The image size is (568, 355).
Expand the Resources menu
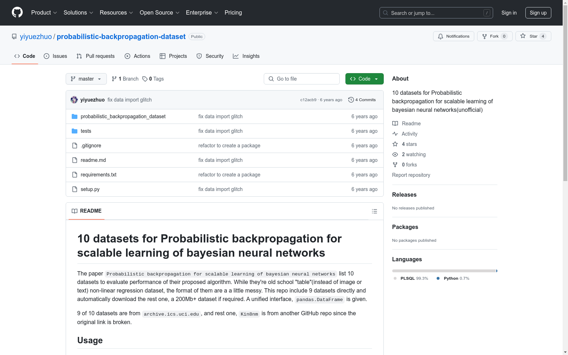pyautogui.click(x=116, y=13)
